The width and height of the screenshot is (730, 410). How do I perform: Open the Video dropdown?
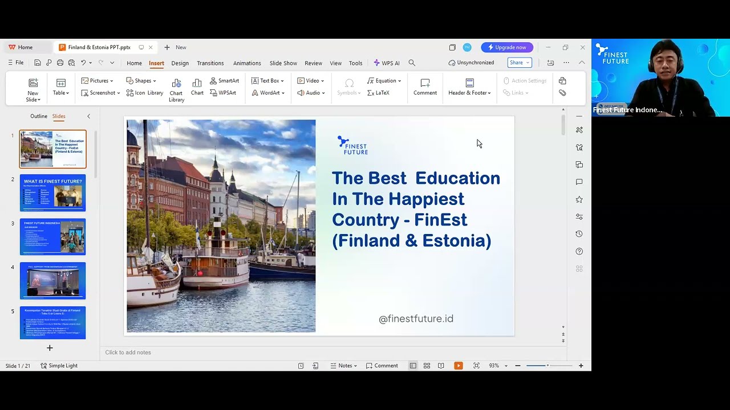pyautogui.click(x=310, y=81)
